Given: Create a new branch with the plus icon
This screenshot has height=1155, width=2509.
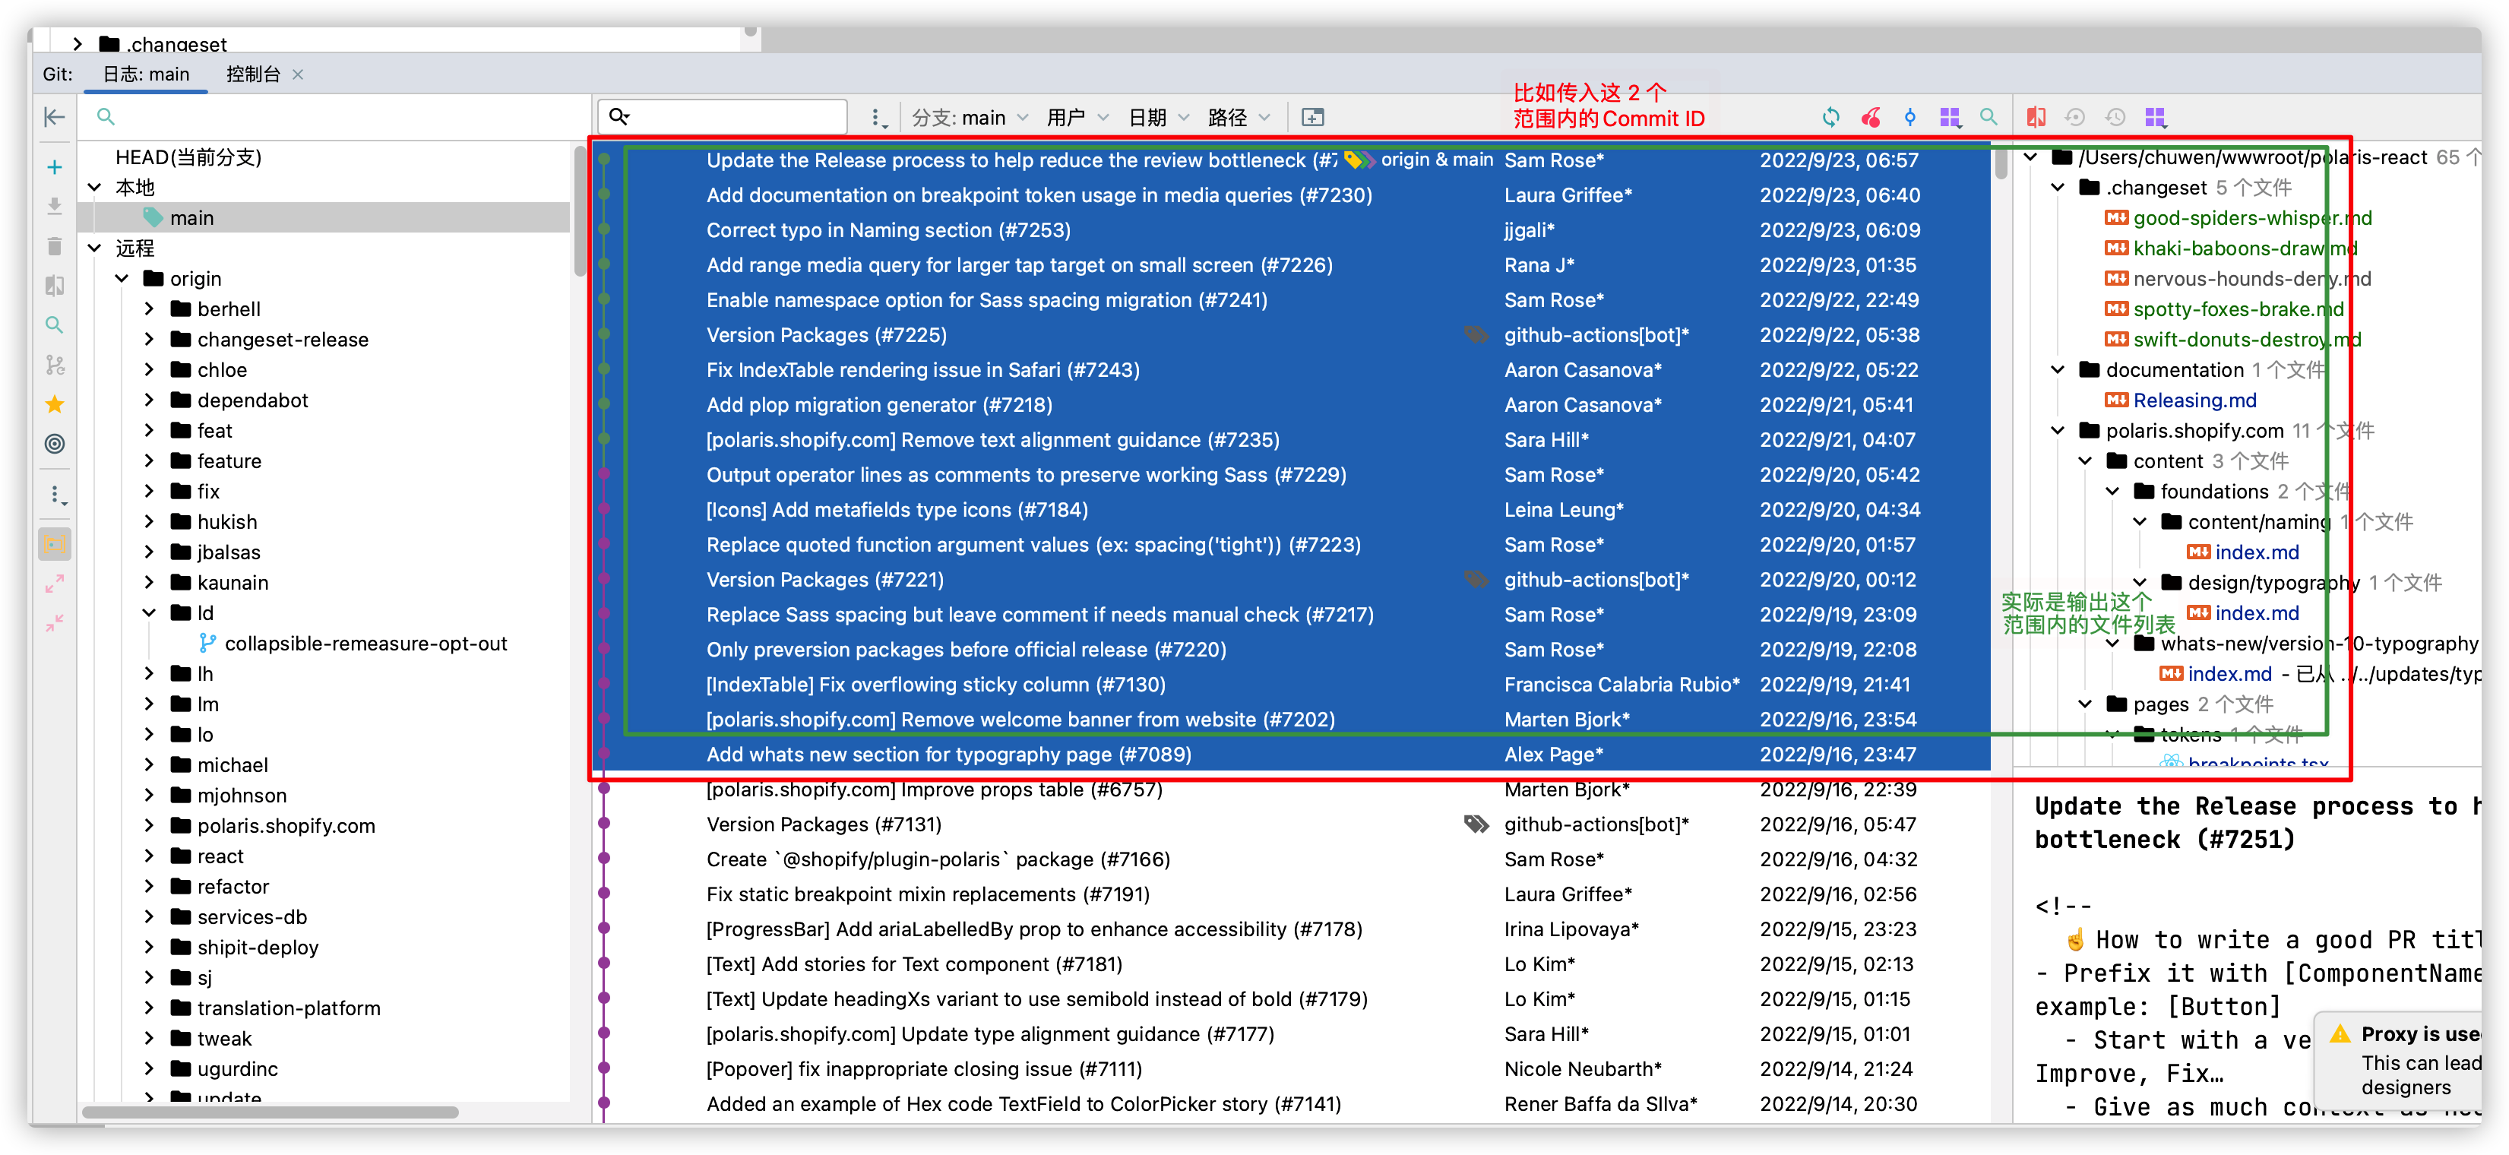Looking at the screenshot, I should (54, 167).
